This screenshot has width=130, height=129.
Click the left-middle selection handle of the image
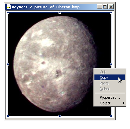point(8,64)
